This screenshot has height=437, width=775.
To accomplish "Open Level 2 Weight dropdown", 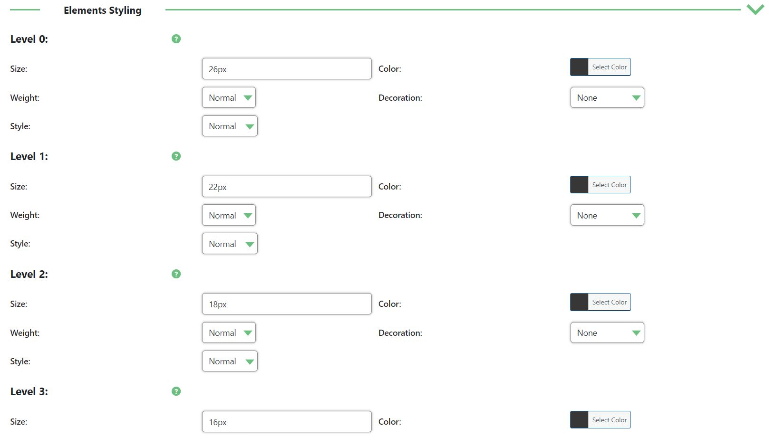I will pyautogui.click(x=229, y=332).
